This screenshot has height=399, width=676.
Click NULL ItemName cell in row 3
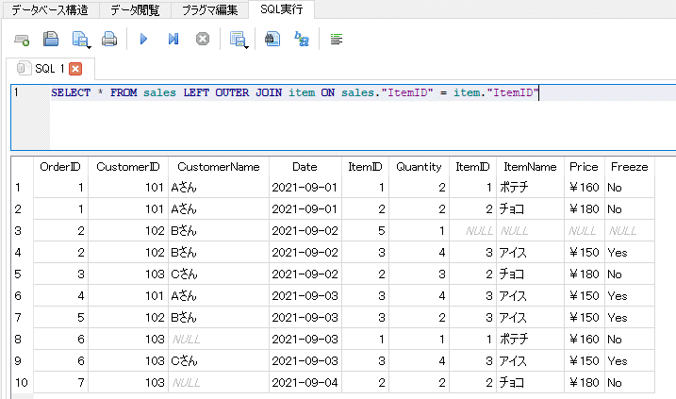tap(530, 231)
